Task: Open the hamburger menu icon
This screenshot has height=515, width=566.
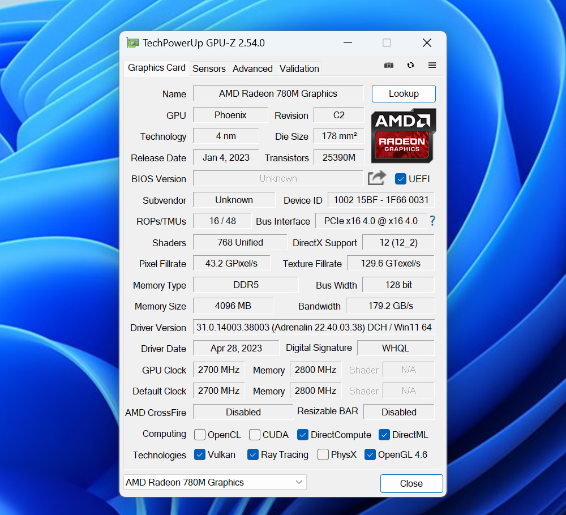Action: pyautogui.click(x=432, y=65)
